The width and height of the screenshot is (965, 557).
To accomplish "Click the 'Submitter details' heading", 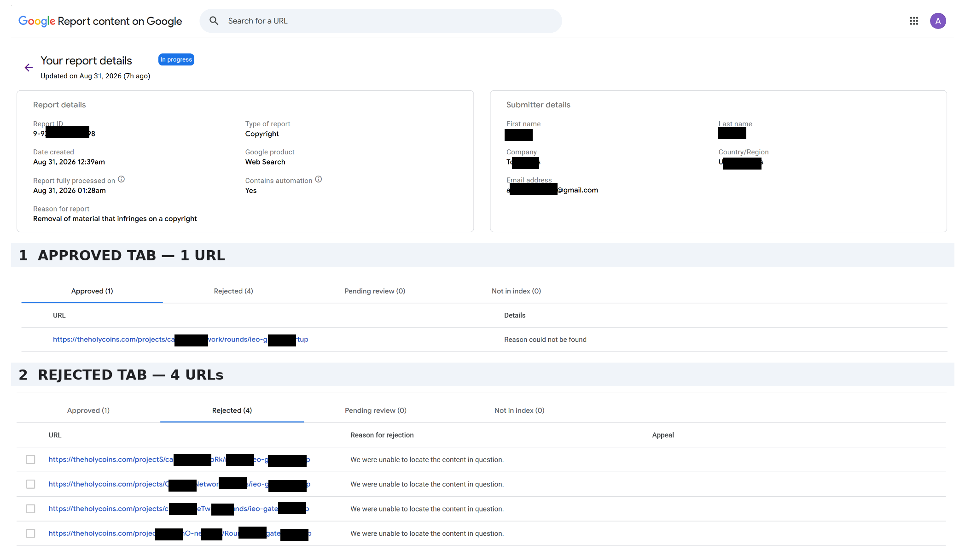I will pyautogui.click(x=538, y=105).
